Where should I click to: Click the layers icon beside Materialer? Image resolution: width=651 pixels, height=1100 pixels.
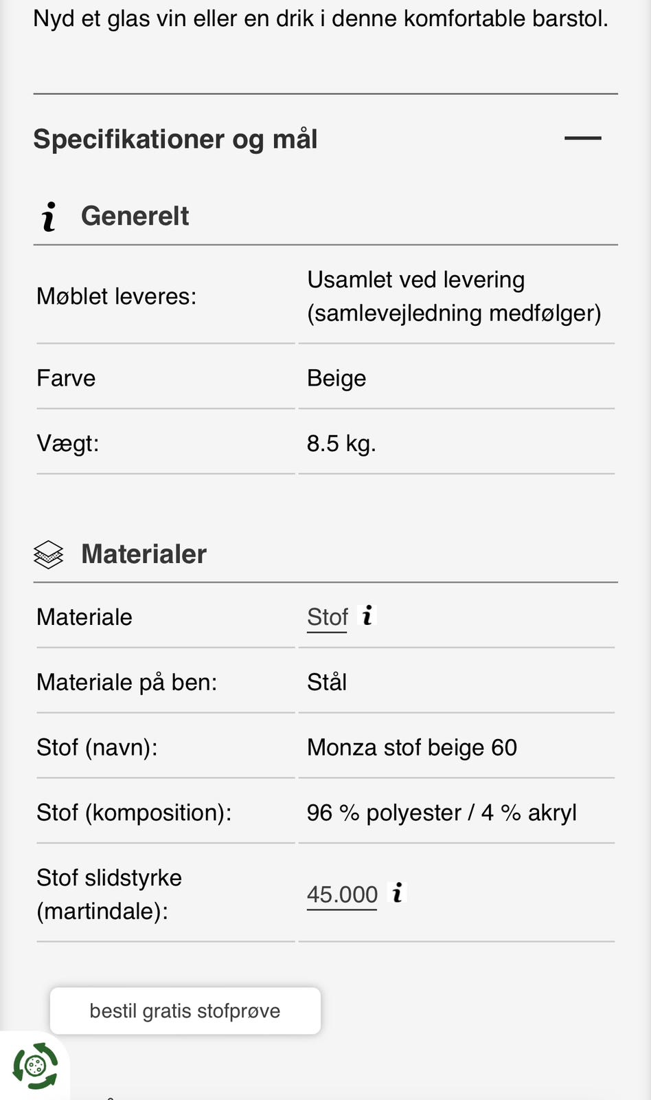click(x=48, y=555)
